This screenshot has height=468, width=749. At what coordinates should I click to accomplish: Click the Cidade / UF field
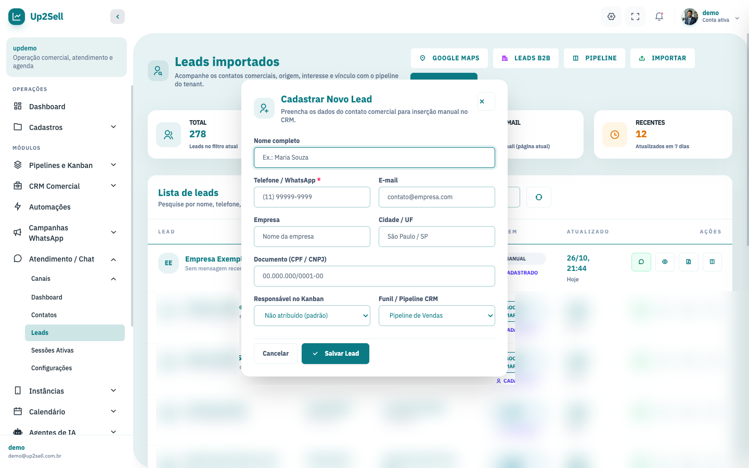(x=437, y=237)
